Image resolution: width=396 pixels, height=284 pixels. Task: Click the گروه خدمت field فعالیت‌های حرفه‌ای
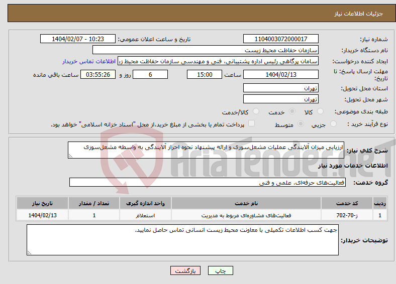208,182
